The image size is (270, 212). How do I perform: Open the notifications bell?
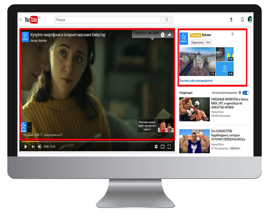242,20
